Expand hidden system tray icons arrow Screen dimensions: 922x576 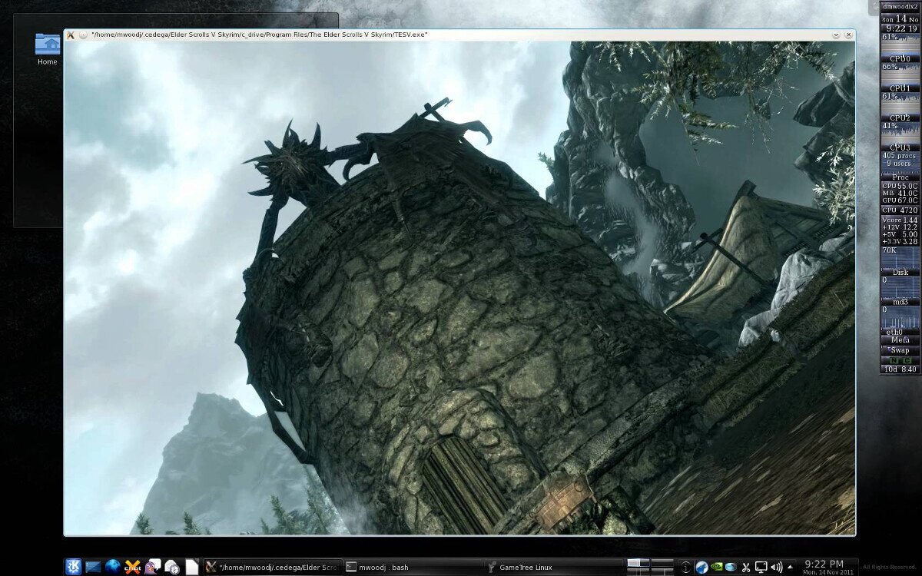(x=790, y=567)
